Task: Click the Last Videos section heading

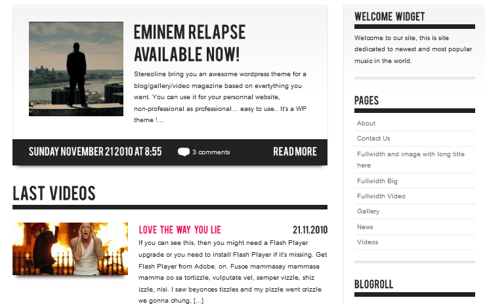Action: click(54, 194)
